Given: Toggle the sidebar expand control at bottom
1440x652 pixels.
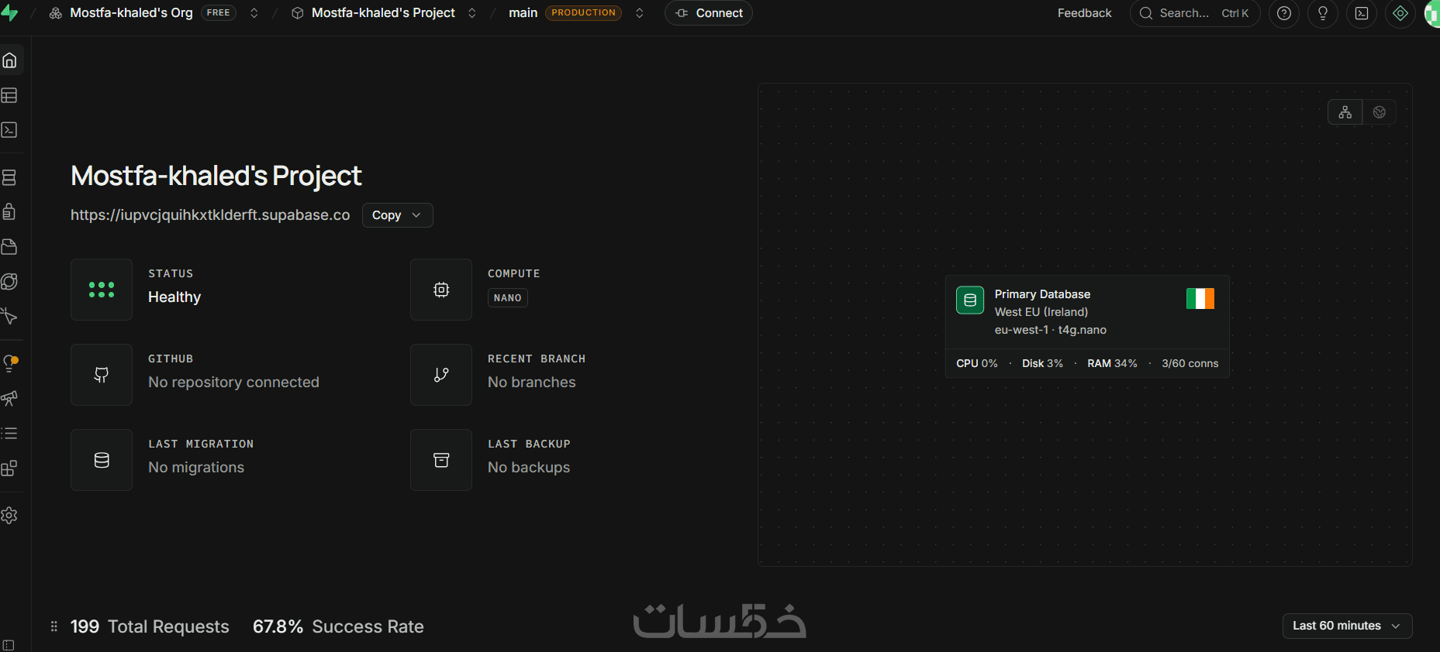Looking at the screenshot, I should (9, 645).
